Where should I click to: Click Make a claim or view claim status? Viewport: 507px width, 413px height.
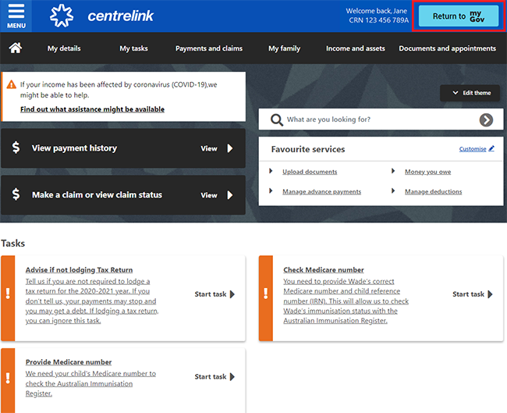click(x=123, y=195)
